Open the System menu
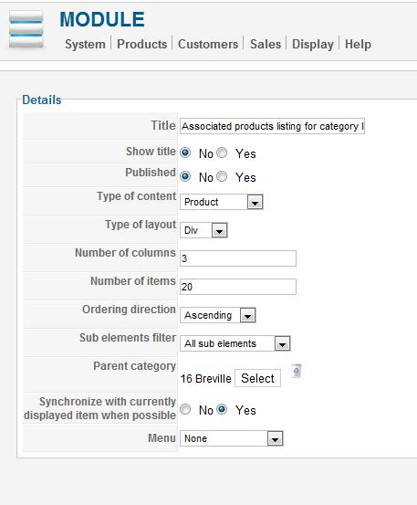The height and width of the screenshot is (505, 417). [x=85, y=44]
